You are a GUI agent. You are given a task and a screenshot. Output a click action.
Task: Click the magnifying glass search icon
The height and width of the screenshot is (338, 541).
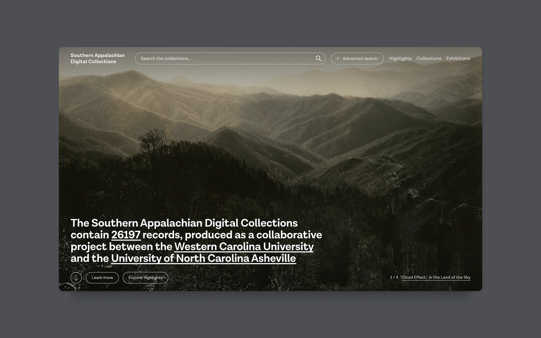point(318,58)
